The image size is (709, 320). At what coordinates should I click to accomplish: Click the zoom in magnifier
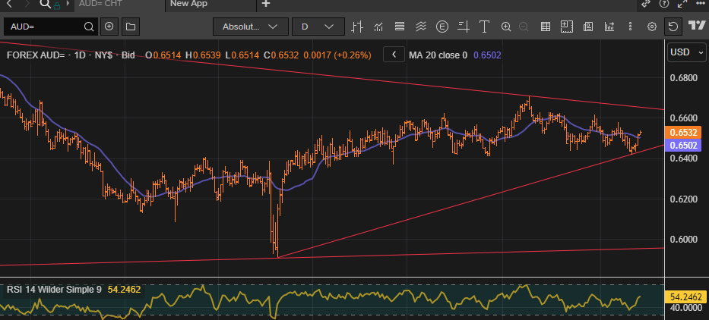pyautogui.click(x=506, y=27)
